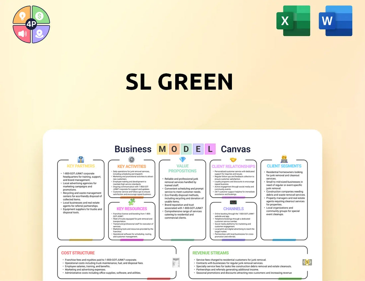Click 'Local advertising agencies for marketing campaigns' bullet
365x281 pixels.
80,186
